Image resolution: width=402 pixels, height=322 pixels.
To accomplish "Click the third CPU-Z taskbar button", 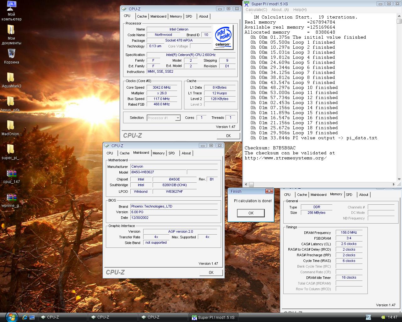I will tap(163, 317).
